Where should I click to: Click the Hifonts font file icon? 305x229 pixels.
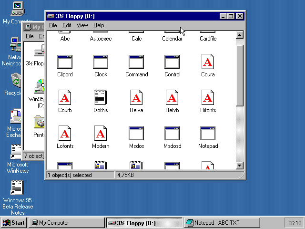click(x=208, y=98)
